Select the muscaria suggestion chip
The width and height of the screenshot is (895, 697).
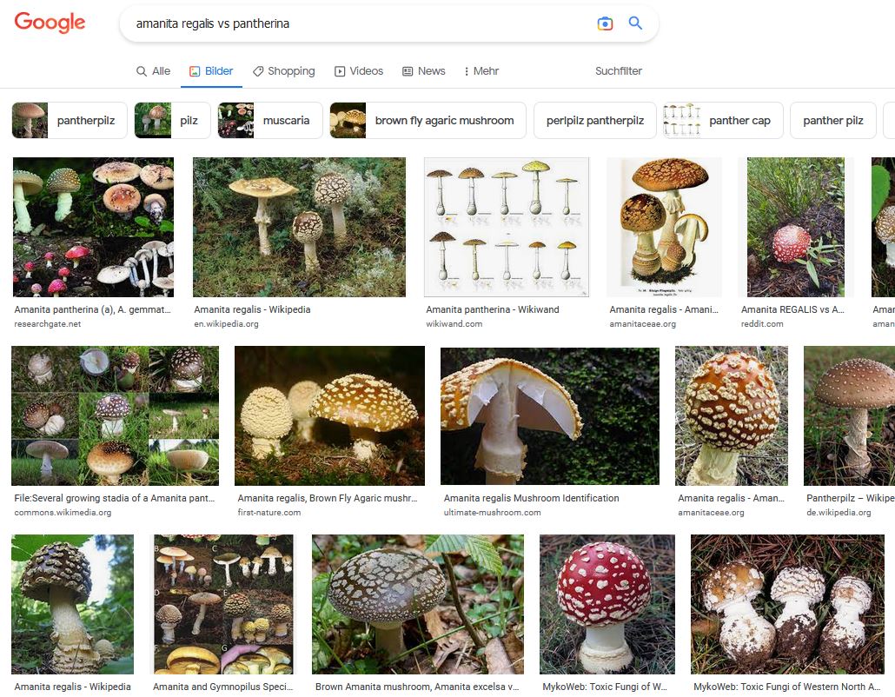coord(270,121)
